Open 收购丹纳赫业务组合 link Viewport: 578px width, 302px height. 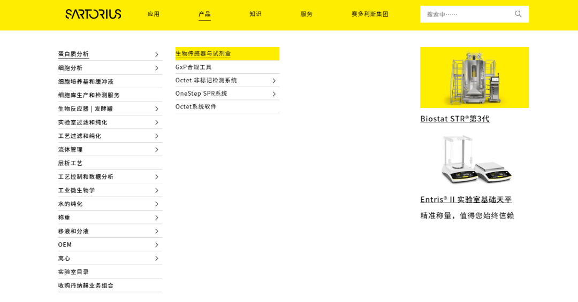pos(86,285)
